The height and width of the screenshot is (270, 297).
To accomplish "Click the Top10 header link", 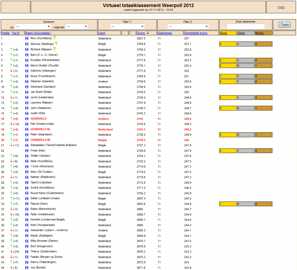I will [16, 33].
